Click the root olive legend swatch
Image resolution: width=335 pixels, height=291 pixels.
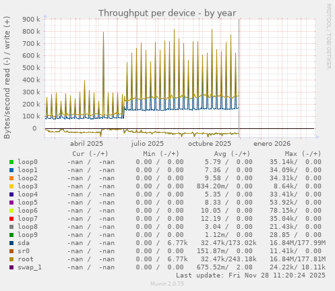(11, 259)
